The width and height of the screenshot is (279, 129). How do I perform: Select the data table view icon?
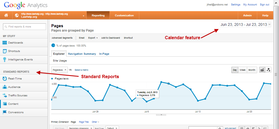pos(242,128)
